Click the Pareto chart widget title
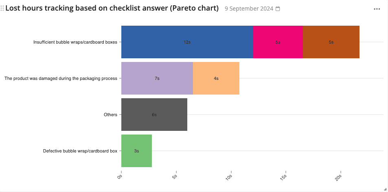 [112, 9]
